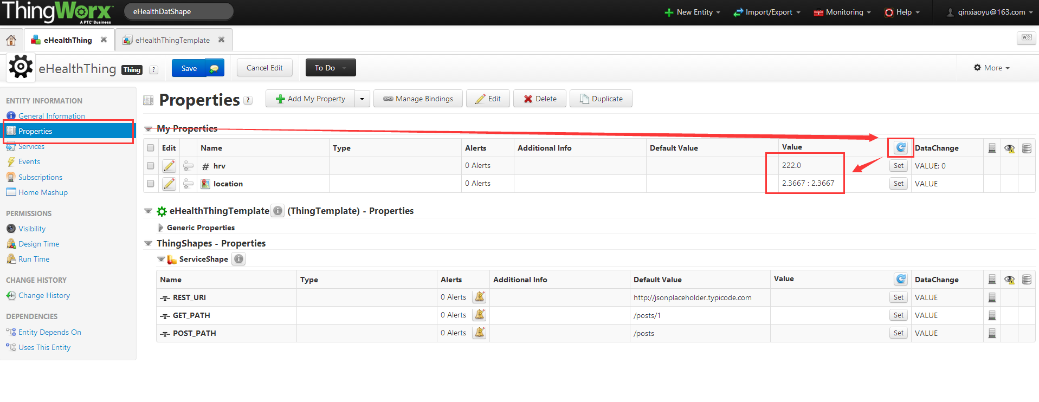Screen dimensions: 1039x402
Task: Go to the Home tab icon
Action: coord(11,40)
